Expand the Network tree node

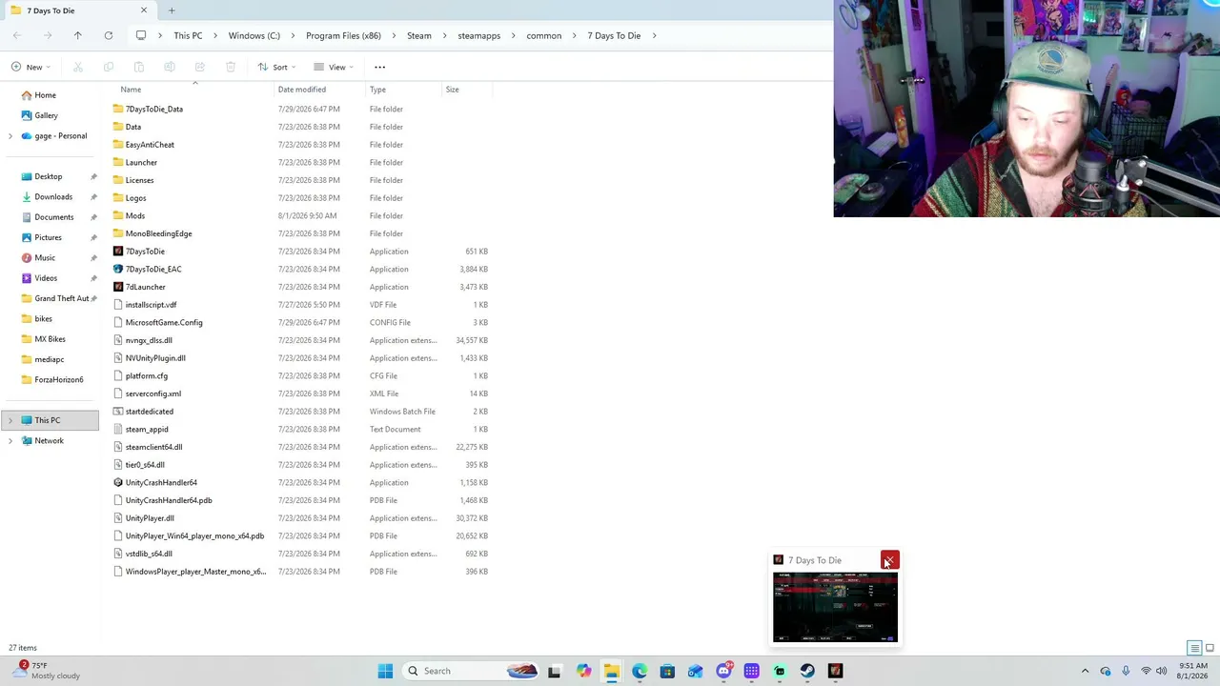coord(10,441)
